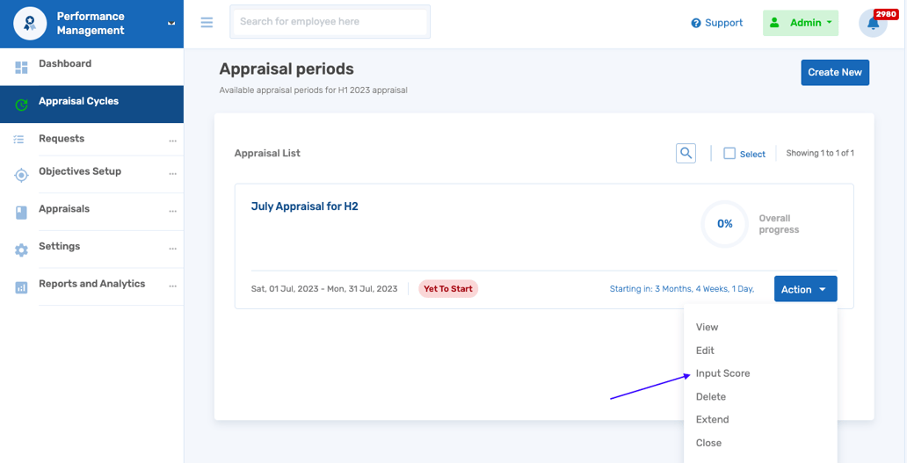The image size is (907, 463).
Task: Choose Input Score from Action menu
Action: click(x=722, y=373)
